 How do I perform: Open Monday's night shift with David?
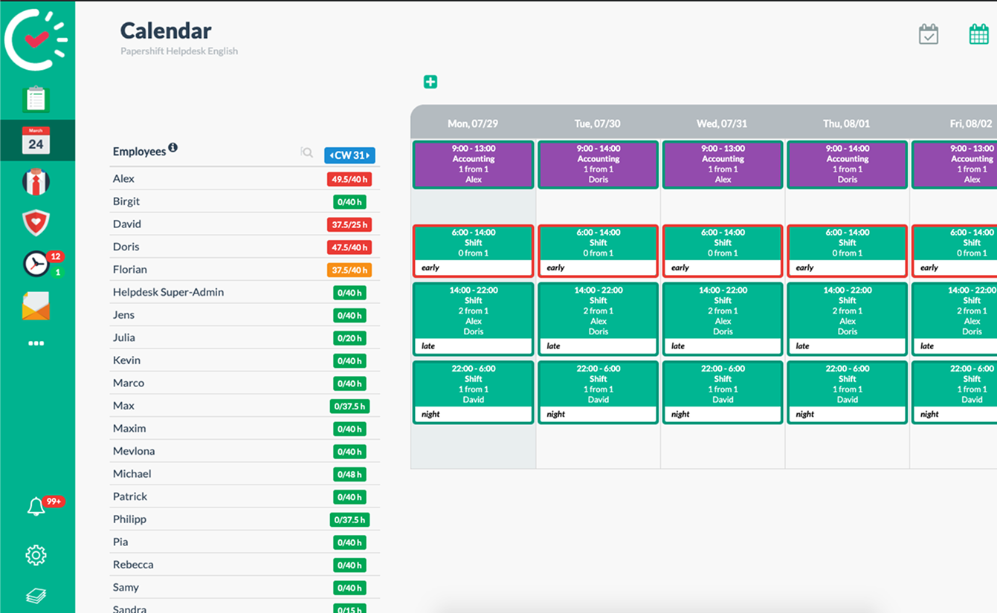click(x=474, y=392)
